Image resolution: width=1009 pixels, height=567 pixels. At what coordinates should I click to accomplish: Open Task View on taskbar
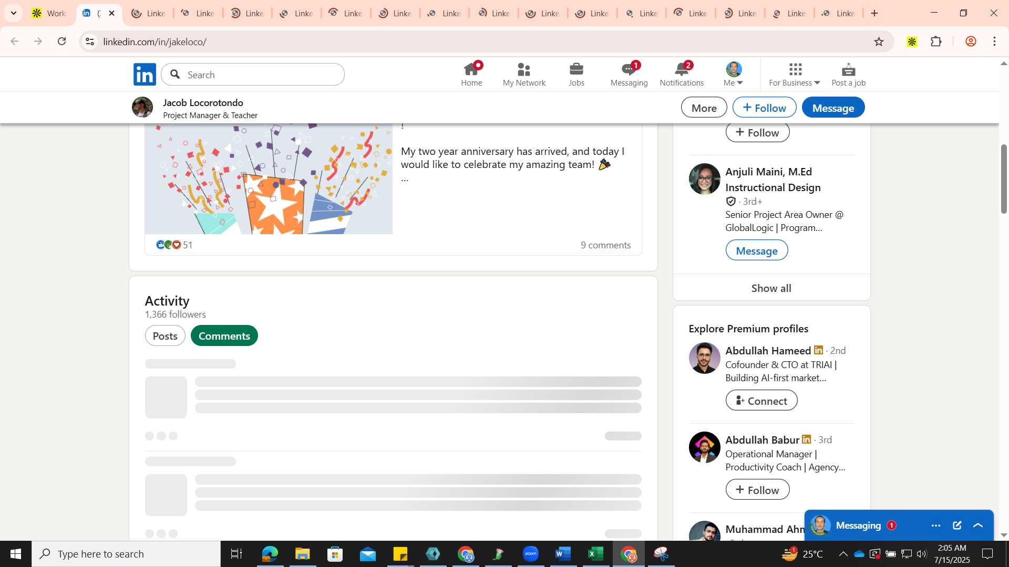click(x=236, y=554)
